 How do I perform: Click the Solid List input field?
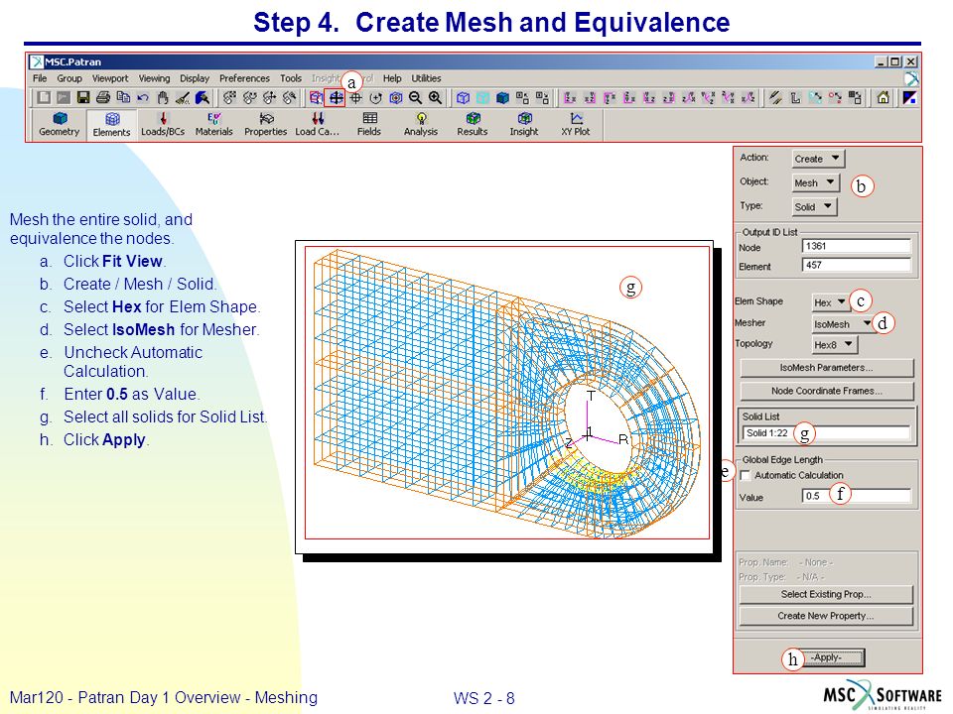[x=826, y=433]
